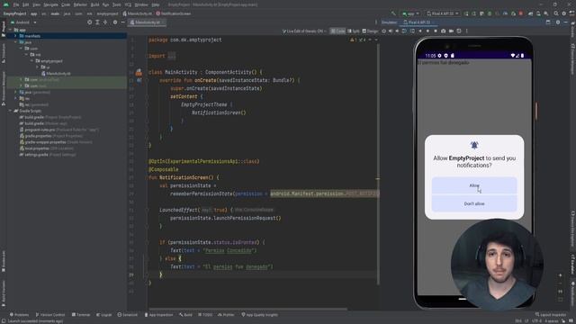The height and width of the screenshot is (324, 576).
Task: Open IDE settings gear in main toolbar
Action: (564, 13)
